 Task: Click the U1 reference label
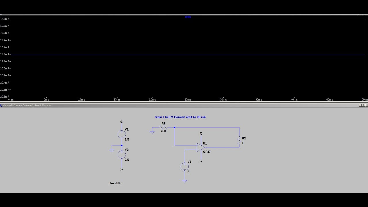(205, 143)
